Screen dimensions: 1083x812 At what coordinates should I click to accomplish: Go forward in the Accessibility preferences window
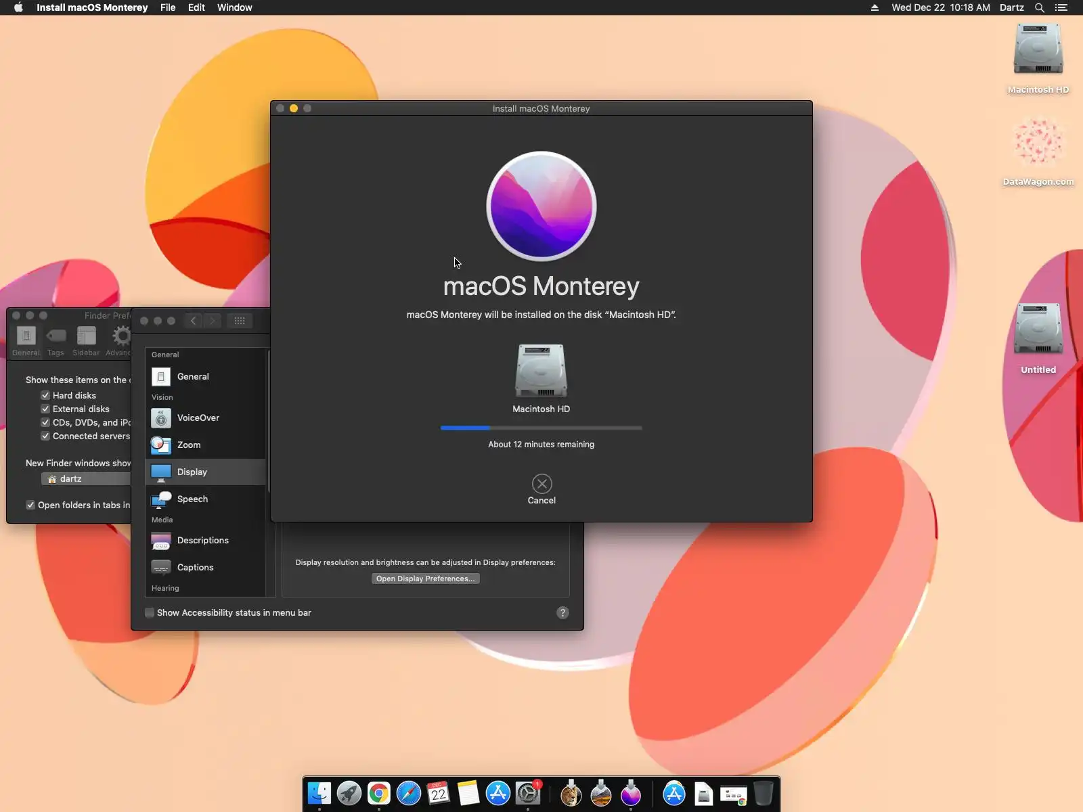(213, 321)
